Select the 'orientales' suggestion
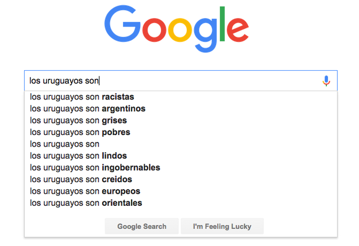359x246 pixels. (x=181, y=203)
